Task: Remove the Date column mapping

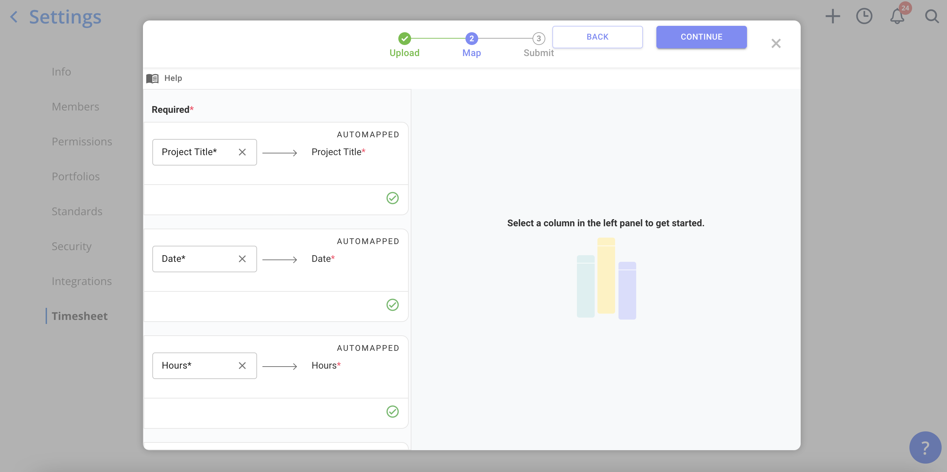Action: pos(242,259)
